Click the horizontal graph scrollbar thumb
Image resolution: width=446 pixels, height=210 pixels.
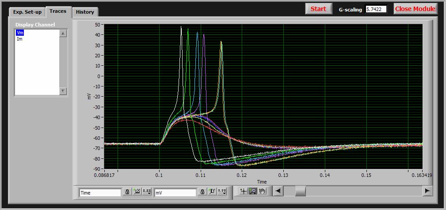[x=300, y=191]
